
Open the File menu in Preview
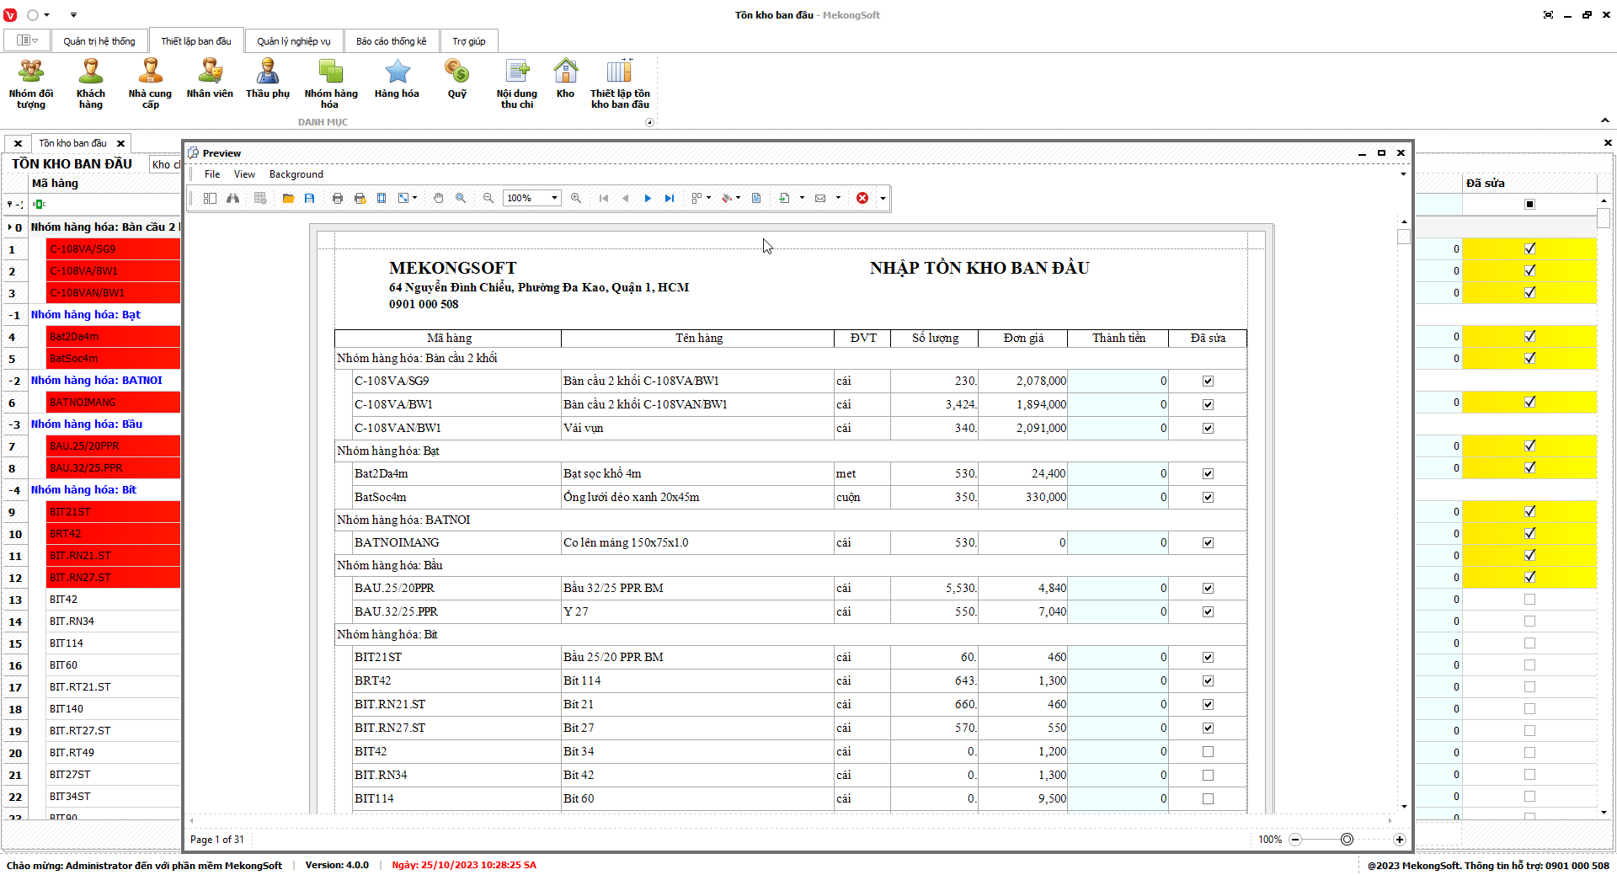[x=212, y=174]
